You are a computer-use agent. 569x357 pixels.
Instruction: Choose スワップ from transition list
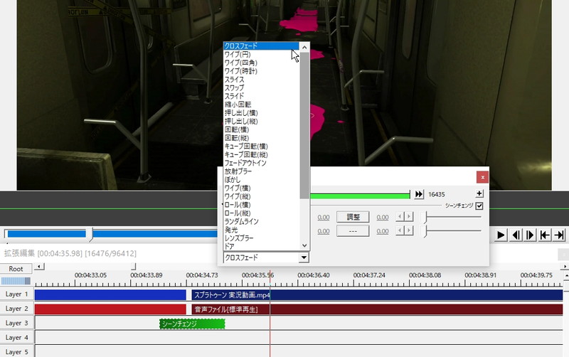pyautogui.click(x=261, y=87)
